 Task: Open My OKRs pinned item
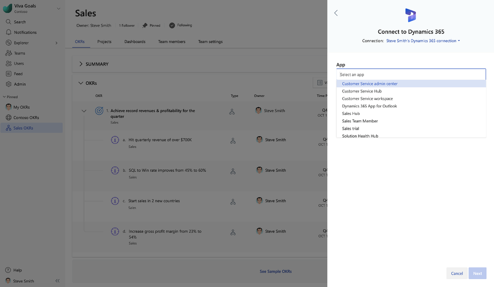pyautogui.click(x=21, y=107)
